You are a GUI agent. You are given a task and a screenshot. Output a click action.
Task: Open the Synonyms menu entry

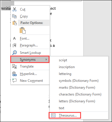[x=30, y=60]
